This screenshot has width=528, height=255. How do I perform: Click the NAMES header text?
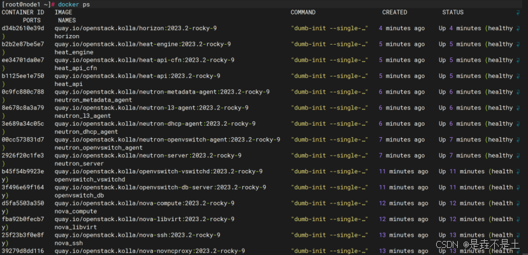tap(67, 20)
